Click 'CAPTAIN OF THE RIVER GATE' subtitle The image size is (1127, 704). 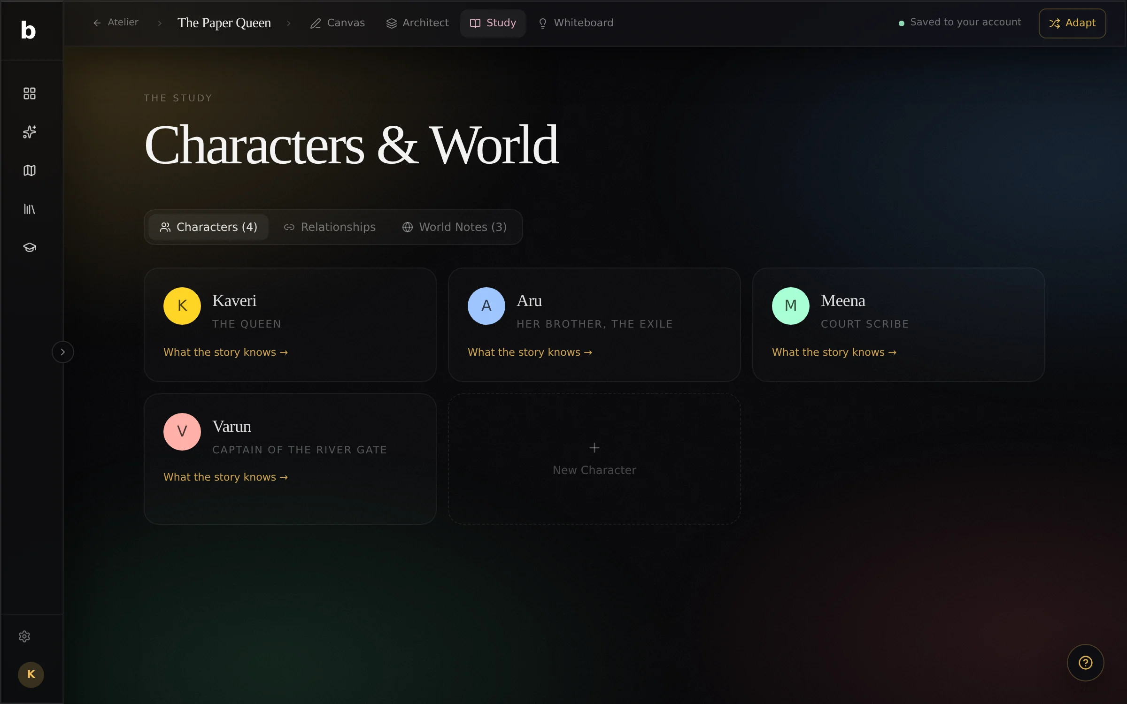300,450
